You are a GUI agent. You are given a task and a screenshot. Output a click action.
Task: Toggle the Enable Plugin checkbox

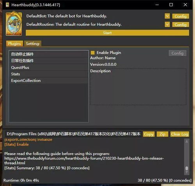pyautogui.click(x=93, y=53)
